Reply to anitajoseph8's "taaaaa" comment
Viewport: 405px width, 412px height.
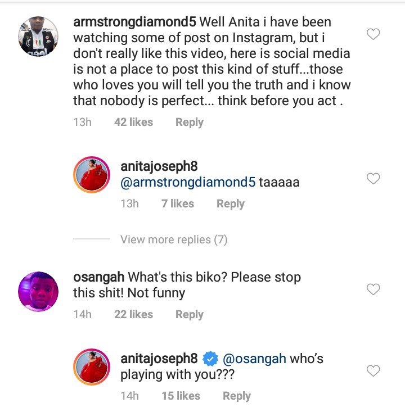[x=230, y=203]
